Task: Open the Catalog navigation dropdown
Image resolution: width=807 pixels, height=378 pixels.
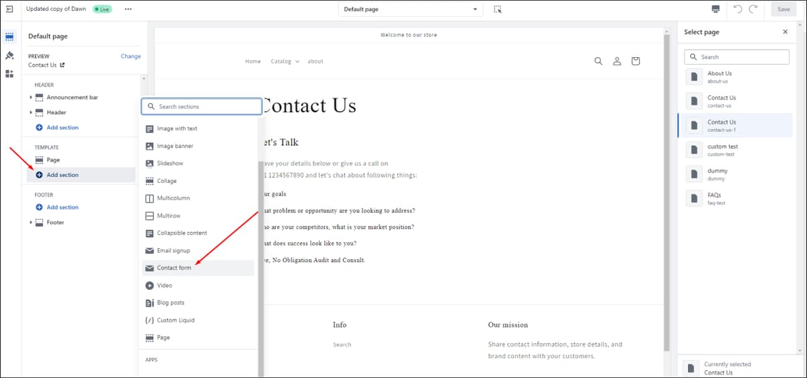Action: (x=285, y=61)
